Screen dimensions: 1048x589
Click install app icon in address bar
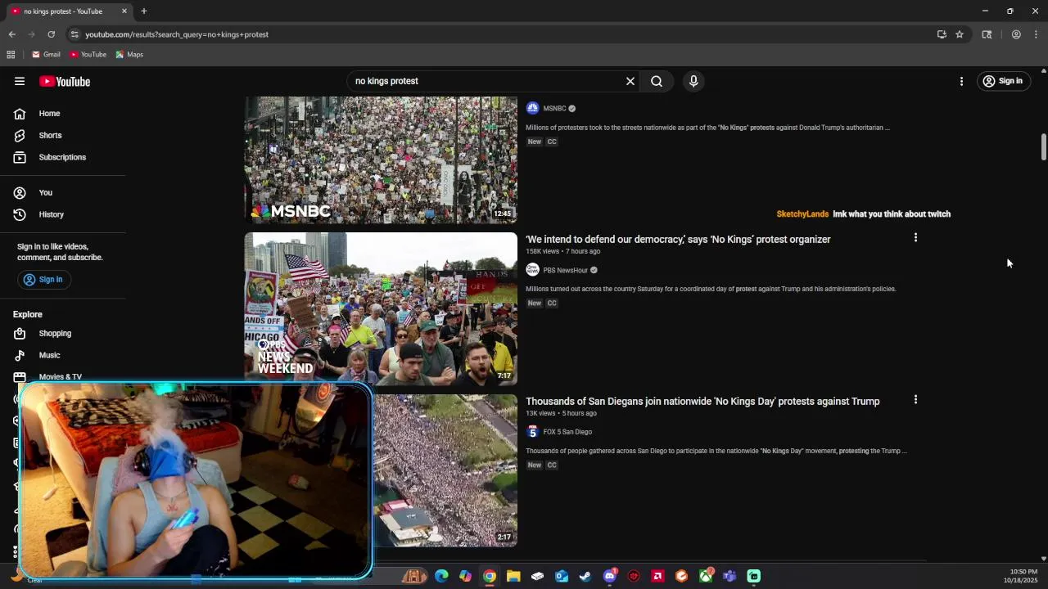coord(942,34)
